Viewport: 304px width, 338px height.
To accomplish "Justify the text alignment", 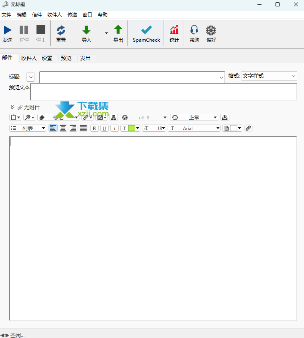I will click(83, 128).
